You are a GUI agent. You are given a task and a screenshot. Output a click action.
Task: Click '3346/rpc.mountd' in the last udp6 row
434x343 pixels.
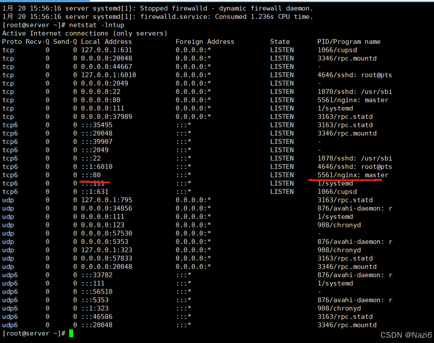tap(347, 325)
